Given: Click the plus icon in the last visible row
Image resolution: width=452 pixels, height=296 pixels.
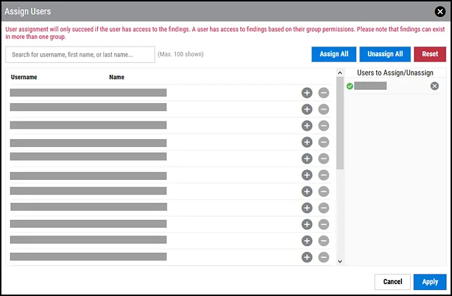Looking at the screenshot, I should [x=307, y=257].
